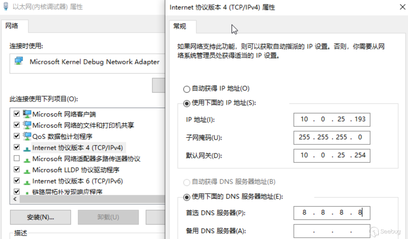The image size is (408, 239).
Task: Click the 安装(N)... button
Action: tap(41, 217)
